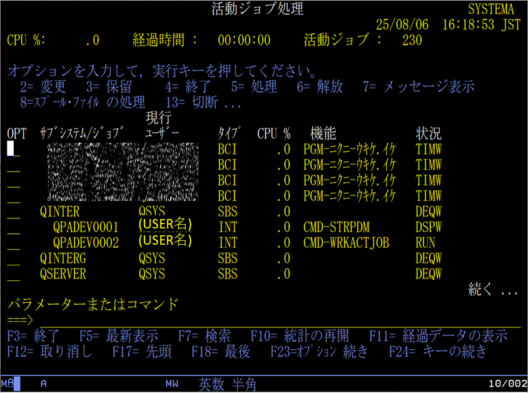This screenshot has height=393, width=528.
Task: Click option 4= 終了 in the legend
Action: [188, 87]
